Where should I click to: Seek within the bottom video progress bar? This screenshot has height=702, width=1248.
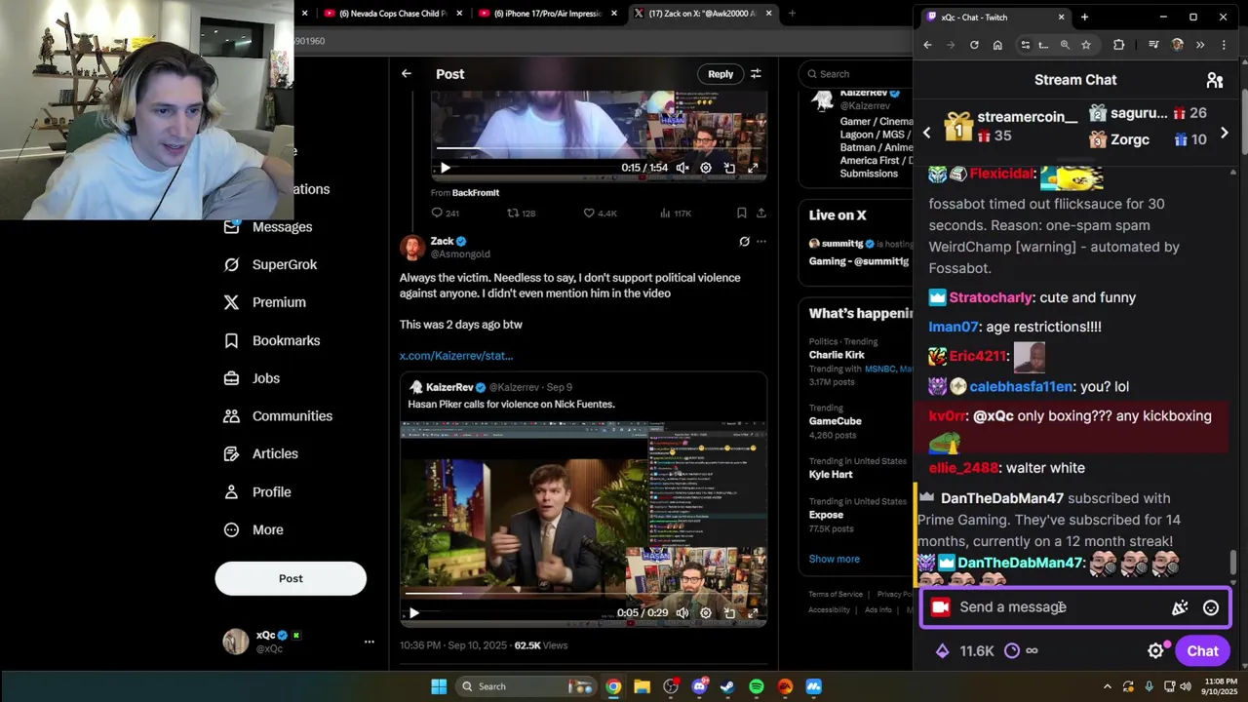click(583, 593)
